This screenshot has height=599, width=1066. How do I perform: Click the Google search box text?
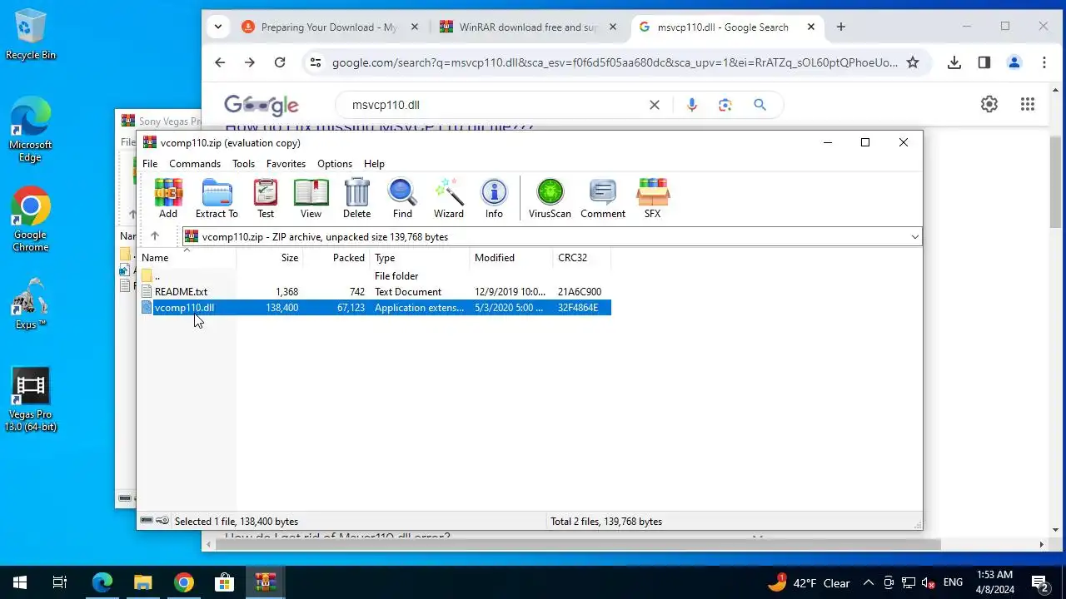(x=386, y=105)
